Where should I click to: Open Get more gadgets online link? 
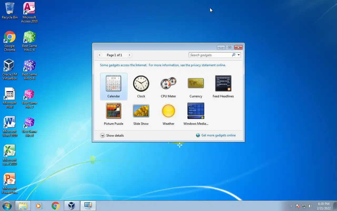click(x=218, y=135)
